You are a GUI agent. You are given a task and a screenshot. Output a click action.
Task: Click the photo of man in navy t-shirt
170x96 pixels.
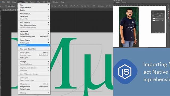[128, 27]
